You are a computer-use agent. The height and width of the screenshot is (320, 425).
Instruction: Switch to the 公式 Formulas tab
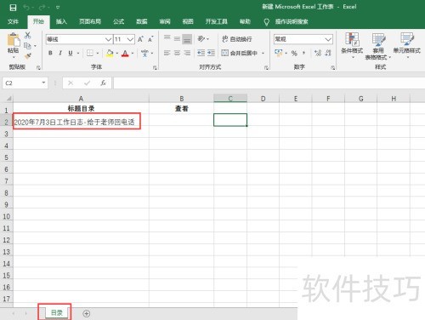(x=119, y=21)
